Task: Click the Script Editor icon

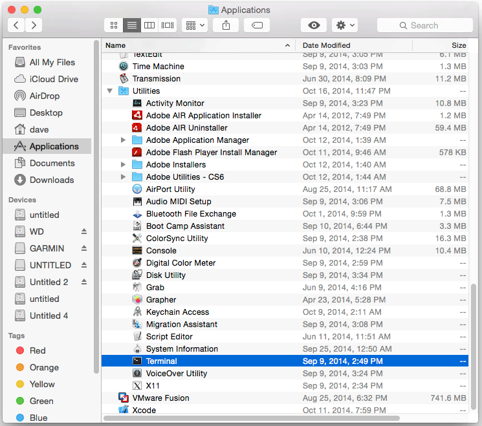Action: [x=137, y=337]
